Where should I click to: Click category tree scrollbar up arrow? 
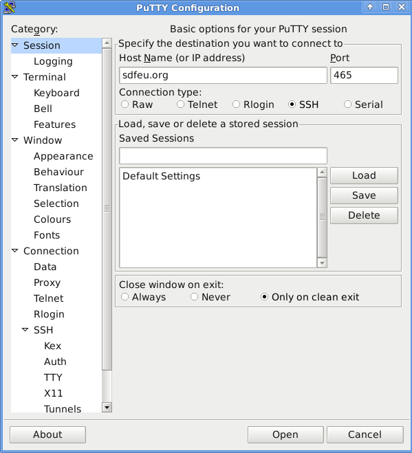coord(107,43)
